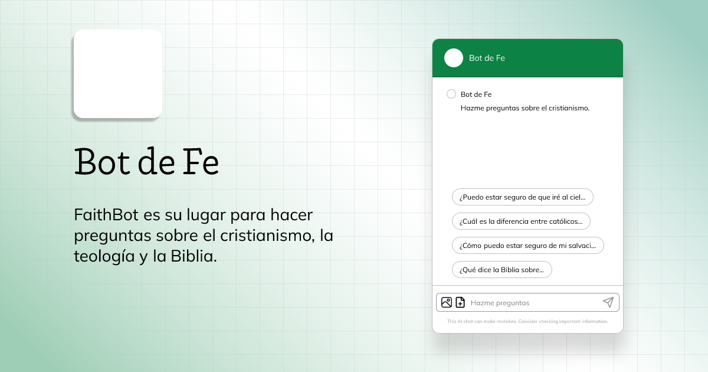This screenshot has height=372, width=708.
Task: Click the 'This AI chat can make mistakes' disclaimer
Action: click(527, 322)
